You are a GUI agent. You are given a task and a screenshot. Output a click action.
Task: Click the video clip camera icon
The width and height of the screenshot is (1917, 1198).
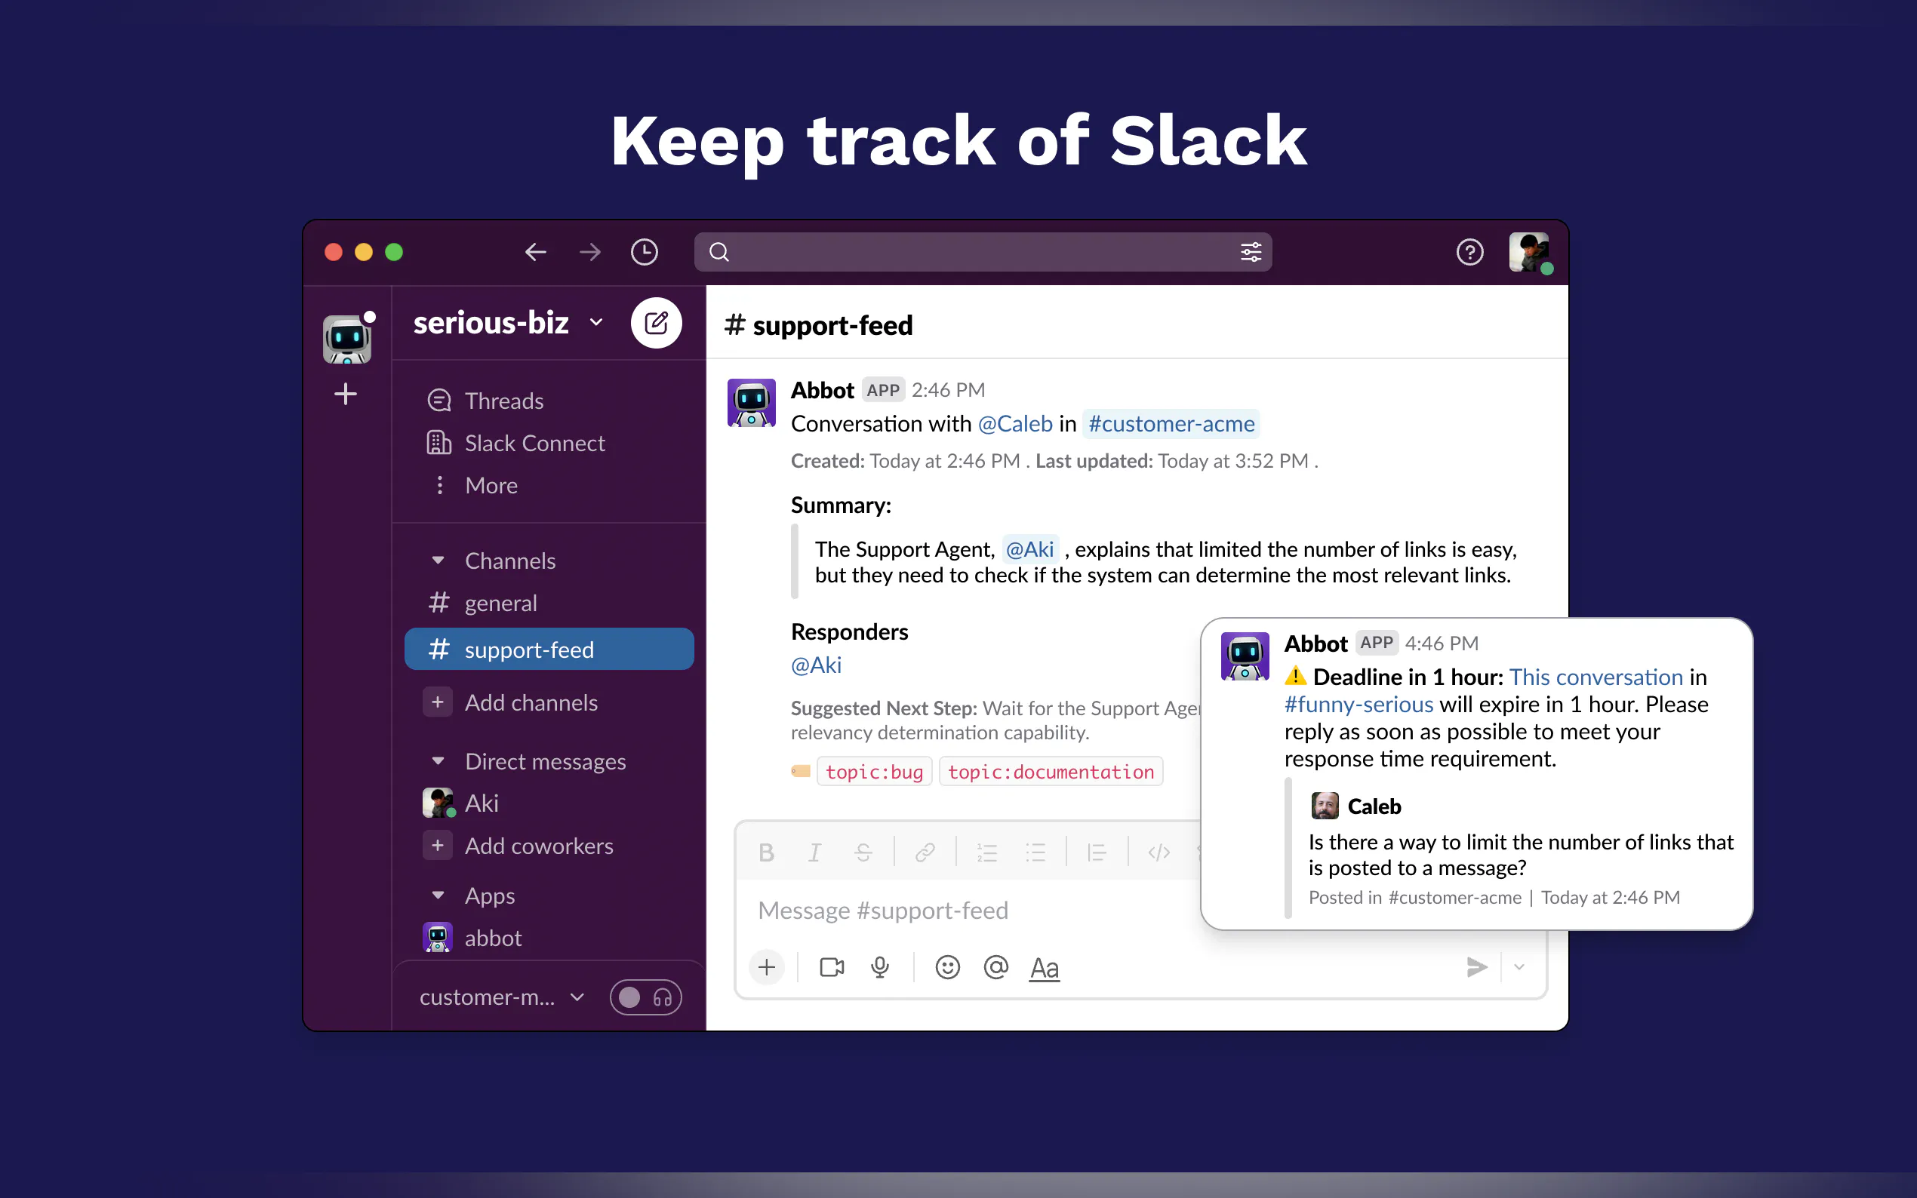(x=831, y=967)
